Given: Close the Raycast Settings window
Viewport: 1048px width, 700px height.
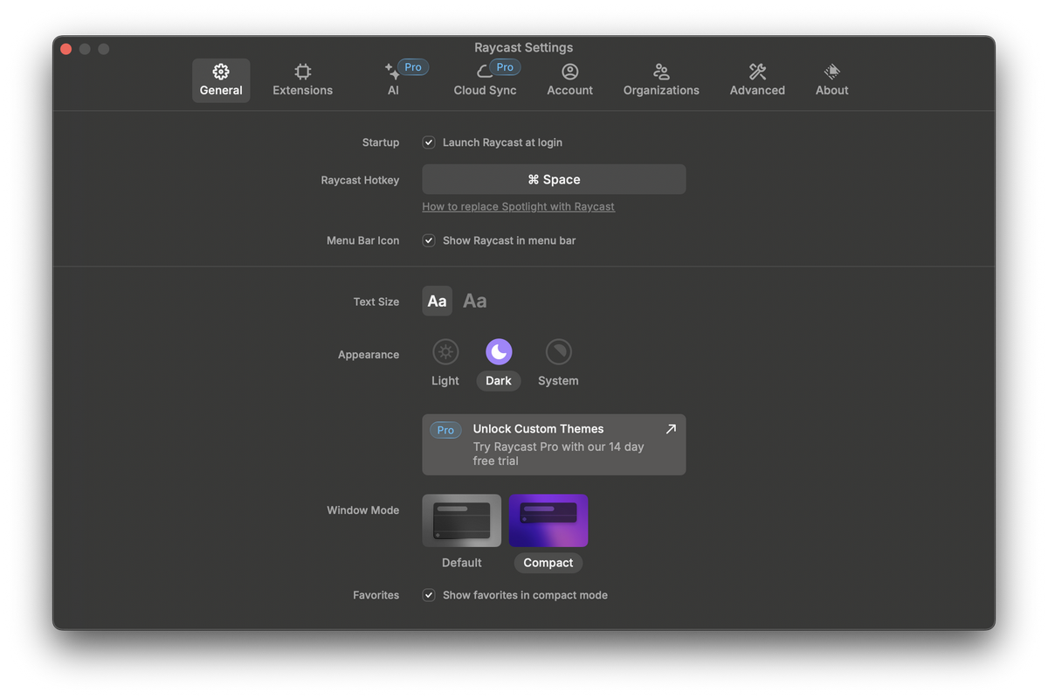Looking at the screenshot, I should (x=65, y=49).
